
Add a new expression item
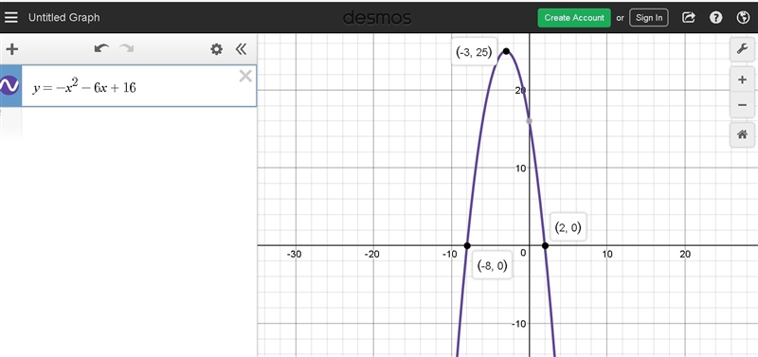pyautogui.click(x=12, y=49)
